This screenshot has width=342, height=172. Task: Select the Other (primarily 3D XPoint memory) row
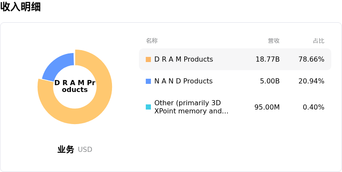pyautogui.click(x=191, y=107)
